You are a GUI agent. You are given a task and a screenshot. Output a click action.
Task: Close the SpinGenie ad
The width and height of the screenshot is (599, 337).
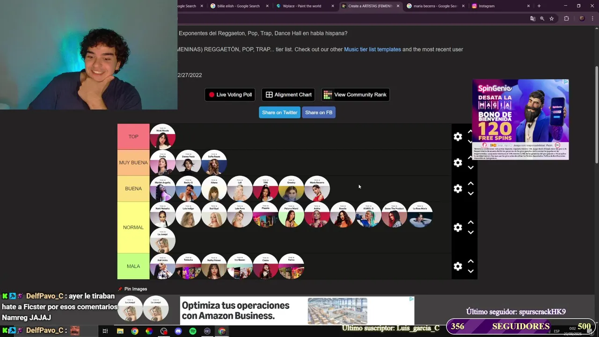pos(565,82)
